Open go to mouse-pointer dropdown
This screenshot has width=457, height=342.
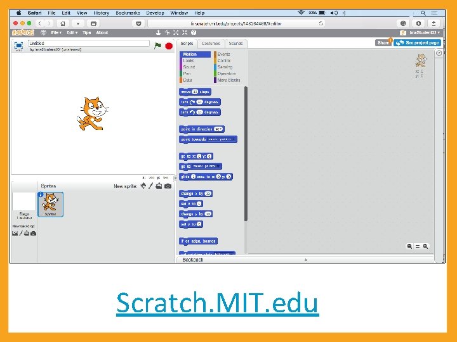[x=207, y=167]
